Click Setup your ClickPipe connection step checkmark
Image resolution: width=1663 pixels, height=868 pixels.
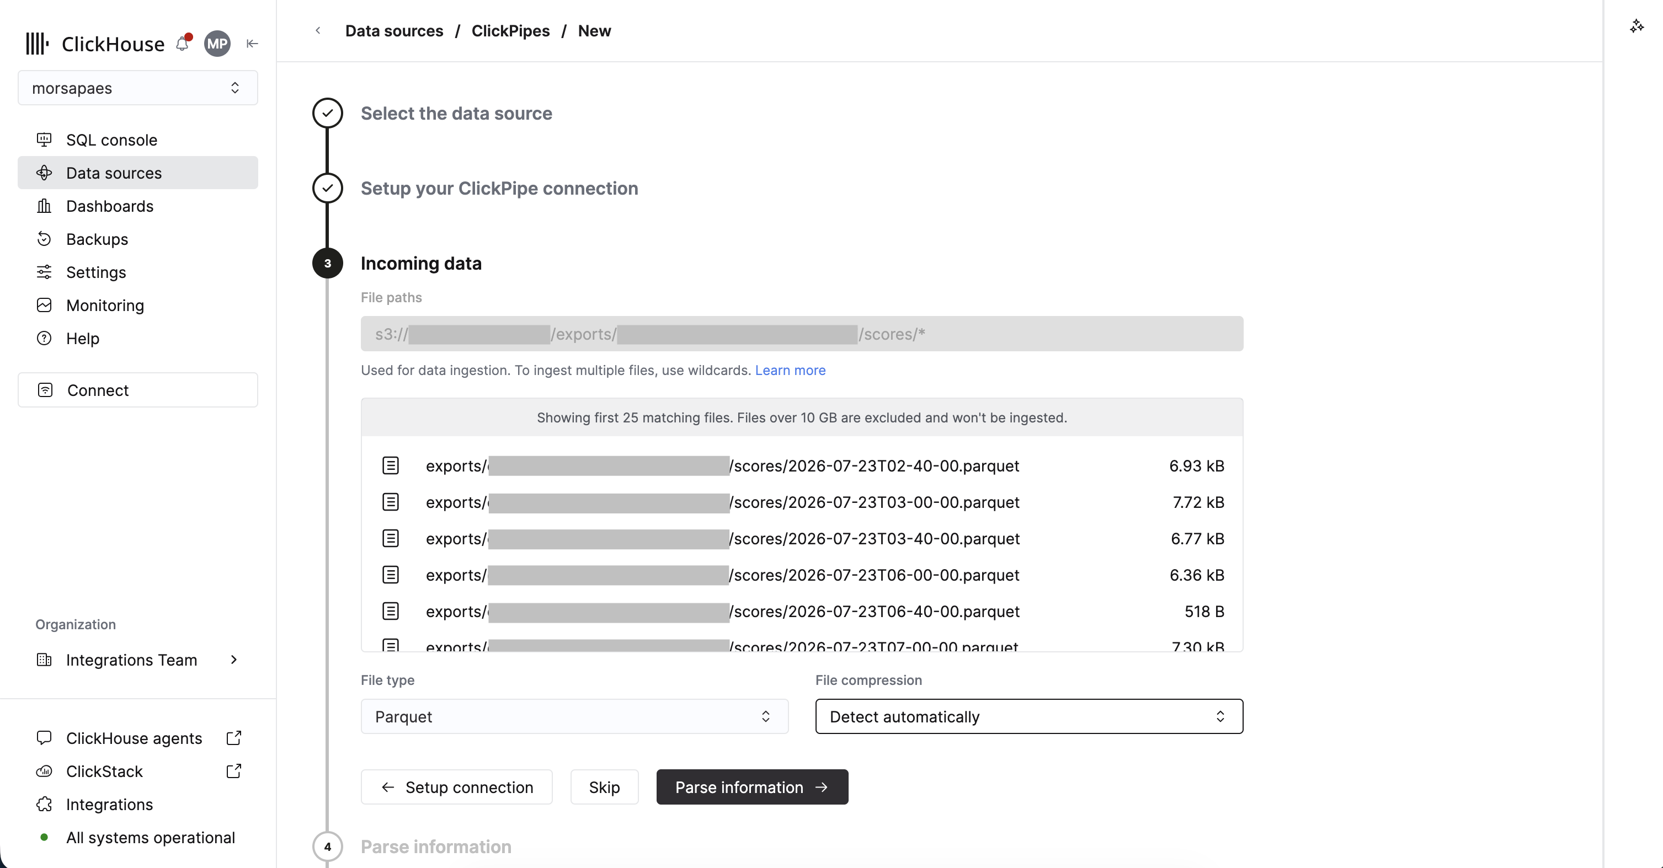click(327, 188)
